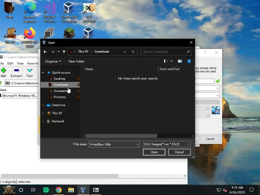
Task: Select Downloads in Quick access
Action: pos(60,85)
